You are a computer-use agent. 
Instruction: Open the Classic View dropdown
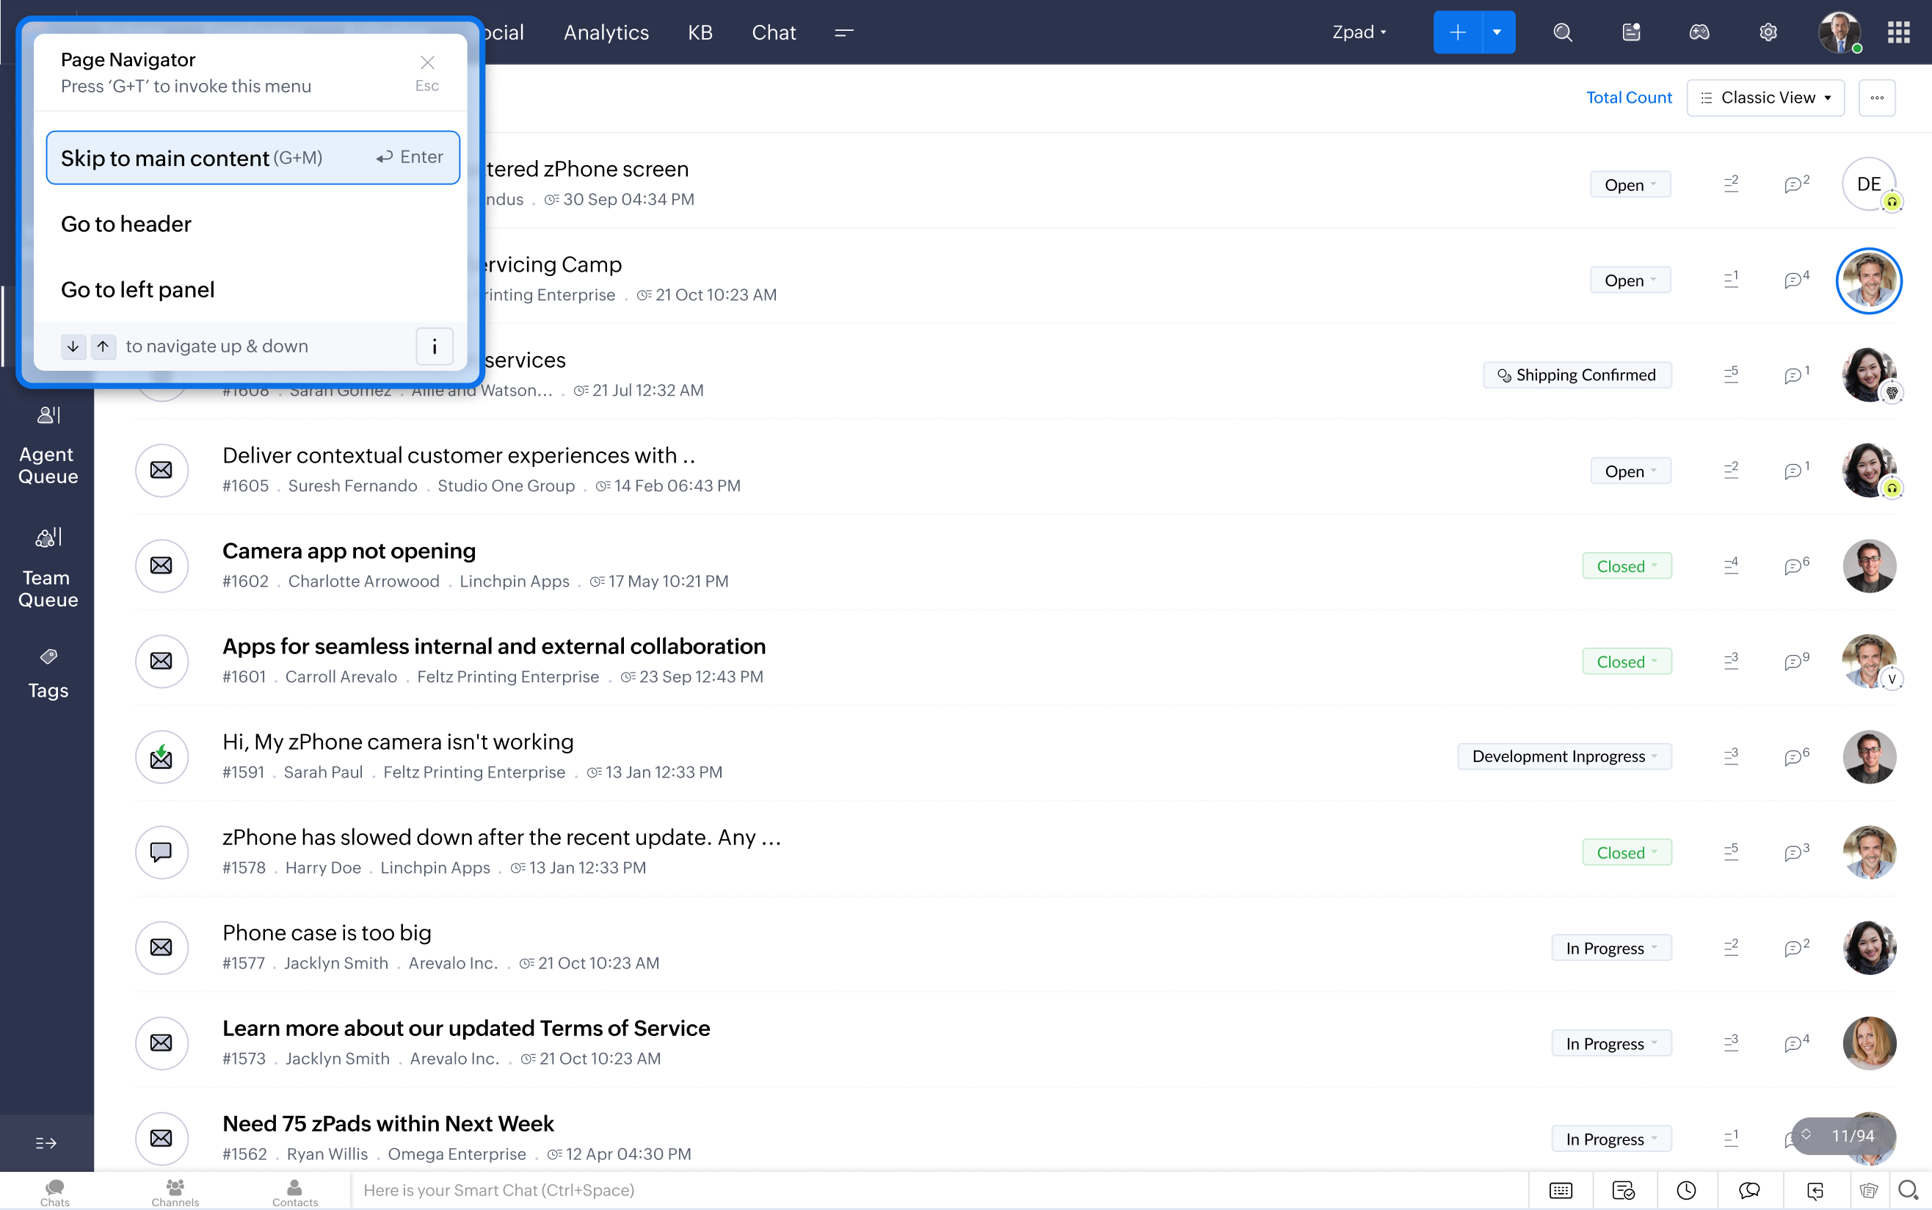1765,98
